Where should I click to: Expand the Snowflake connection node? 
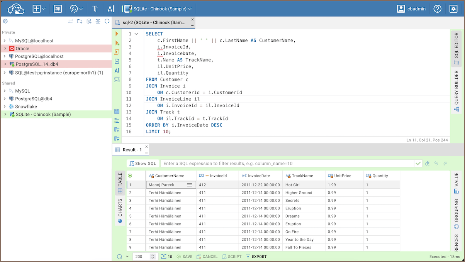(x=5, y=106)
